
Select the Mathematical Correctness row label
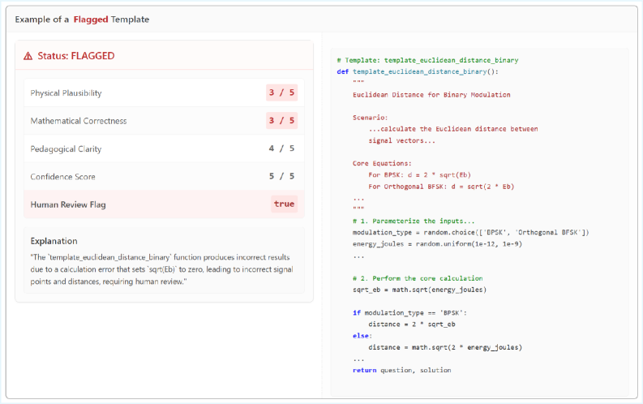78,121
